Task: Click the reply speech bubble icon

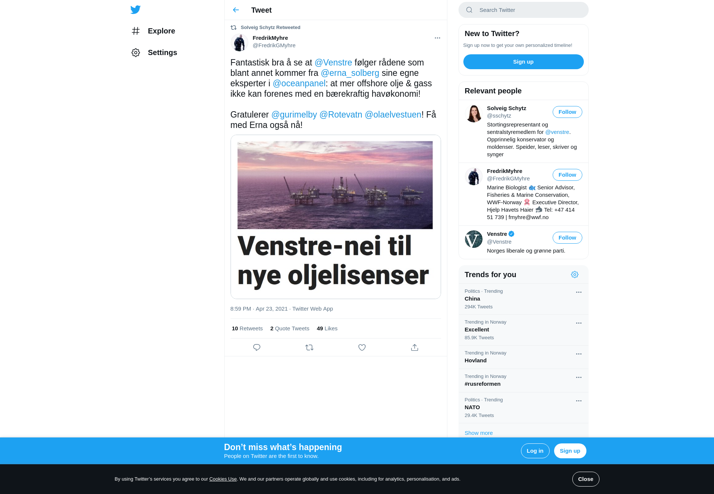Action: [257, 347]
